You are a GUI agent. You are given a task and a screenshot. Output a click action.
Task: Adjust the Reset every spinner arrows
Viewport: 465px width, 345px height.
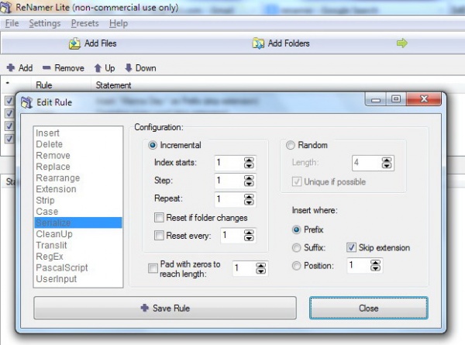coord(249,236)
